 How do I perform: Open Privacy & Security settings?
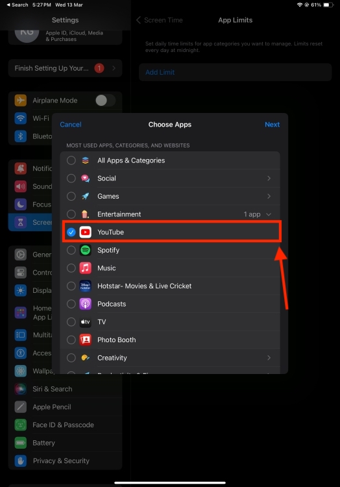pos(65,461)
